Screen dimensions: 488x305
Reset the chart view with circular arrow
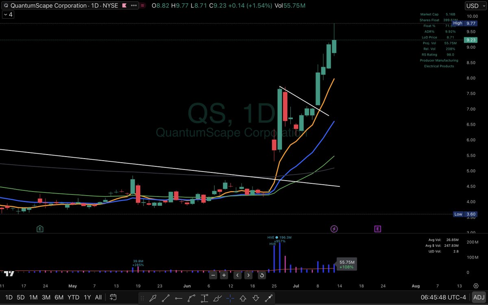click(x=261, y=275)
